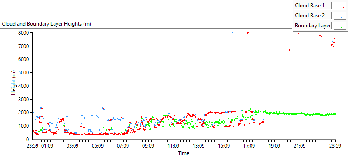This screenshot has height=158, width=348.
Task: Click the 17:09 time axis label
Action: (249, 146)
